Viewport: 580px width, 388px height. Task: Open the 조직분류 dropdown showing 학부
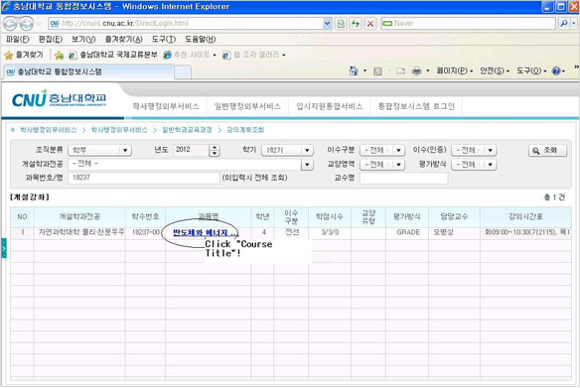(x=100, y=150)
